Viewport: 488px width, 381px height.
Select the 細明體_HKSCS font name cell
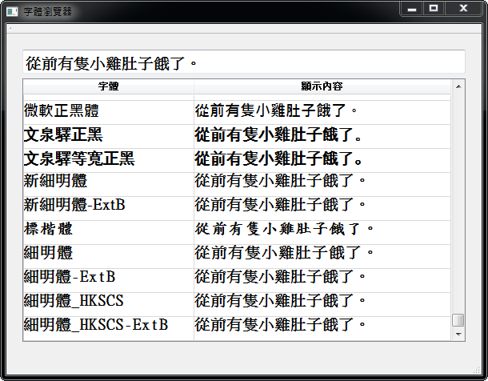click(x=108, y=304)
